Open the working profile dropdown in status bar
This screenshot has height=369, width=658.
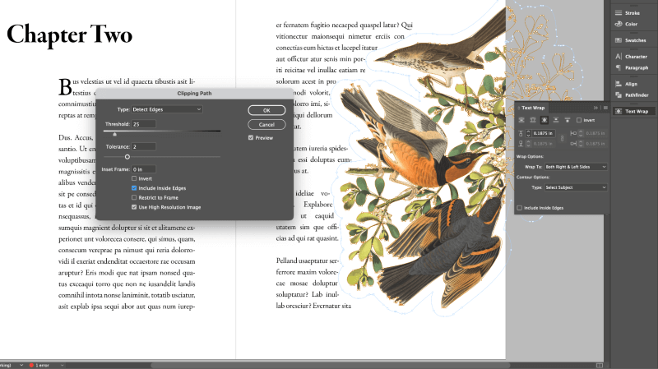click(21, 365)
